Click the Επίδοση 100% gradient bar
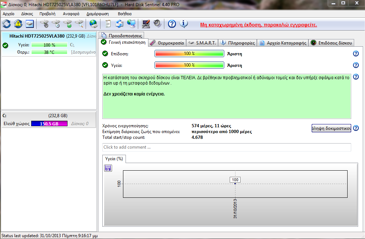 coord(189,54)
